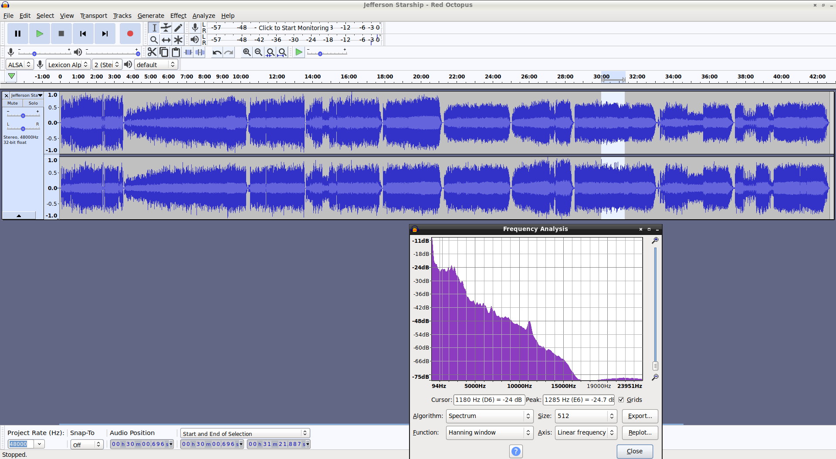Open the Tracks menu

122,16
